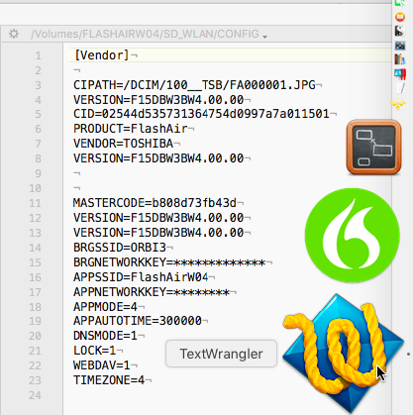The height and width of the screenshot is (415, 413).
Task: Launch the green Dragon Dictate icon
Action: pos(353,235)
